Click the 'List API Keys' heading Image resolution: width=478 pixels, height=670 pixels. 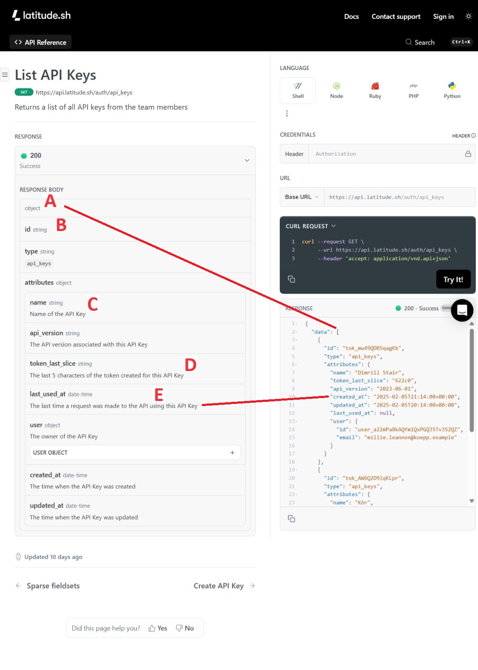56,75
